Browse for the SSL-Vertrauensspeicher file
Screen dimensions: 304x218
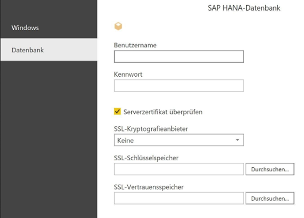point(270,198)
